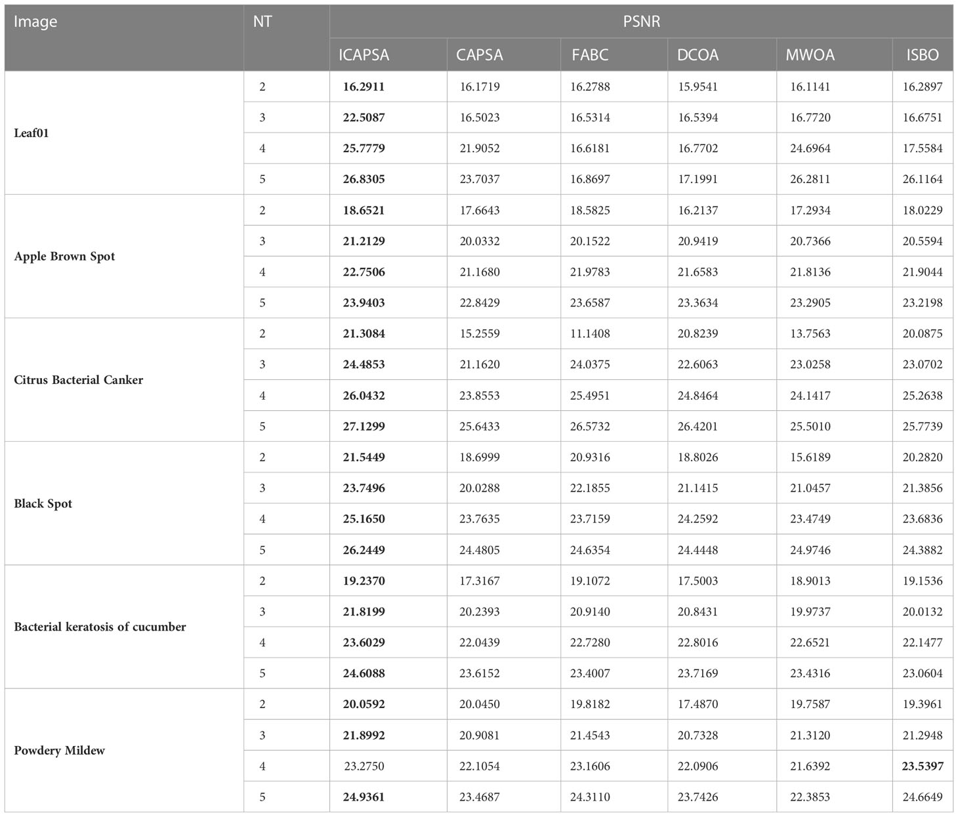Click the Powdery Mildew row label
Image resolution: width=958 pixels, height=817 pixels.
click(x=59, y=751)
